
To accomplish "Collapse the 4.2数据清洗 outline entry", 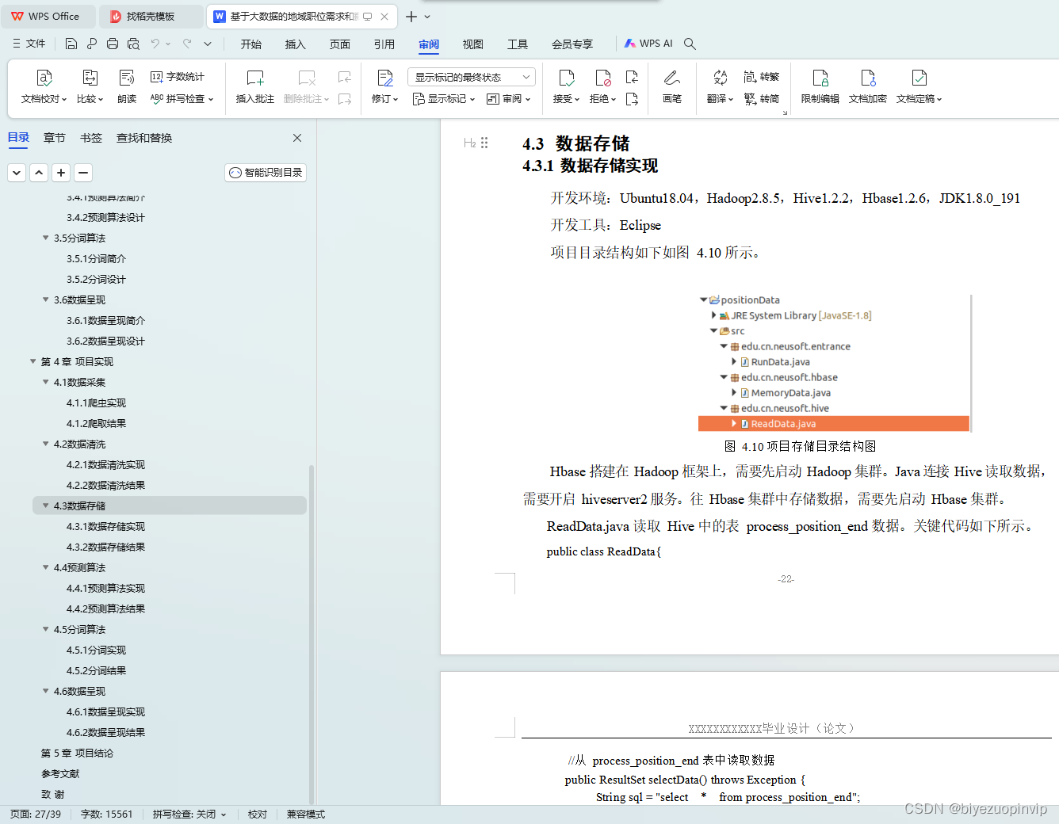I will (45, 444).
